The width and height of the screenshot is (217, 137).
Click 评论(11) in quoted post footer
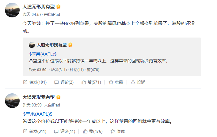pos(77,70)
